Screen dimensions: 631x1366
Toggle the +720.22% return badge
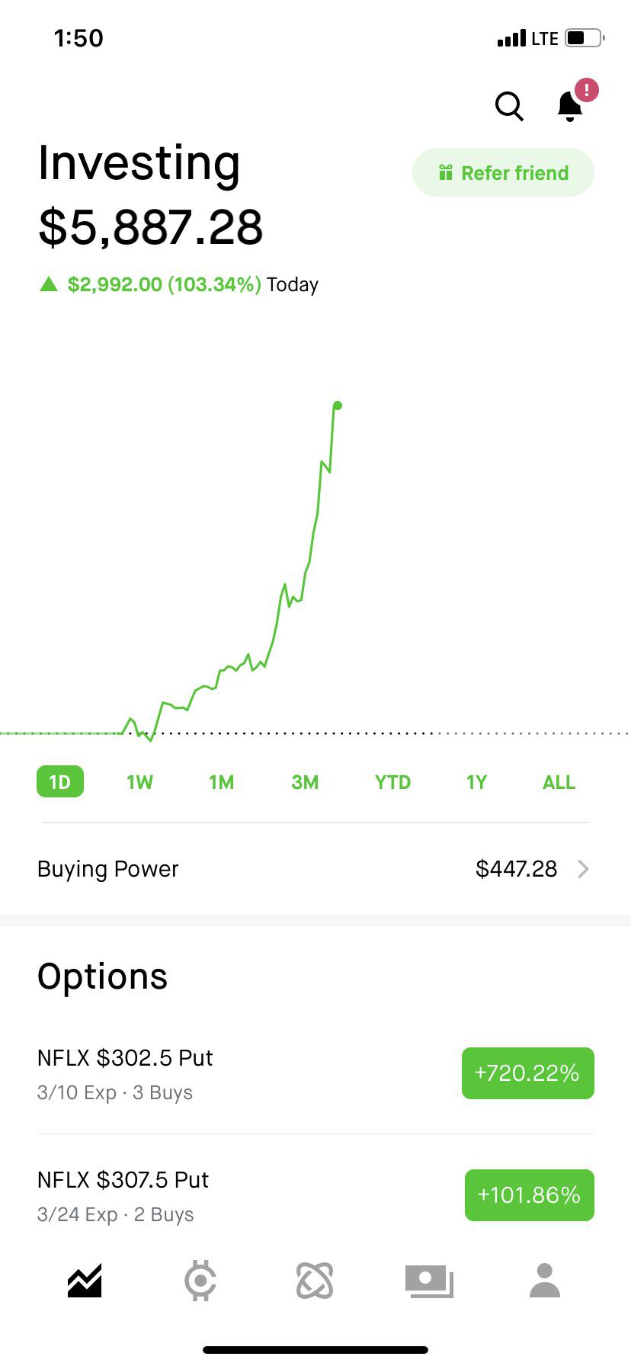527,1073
